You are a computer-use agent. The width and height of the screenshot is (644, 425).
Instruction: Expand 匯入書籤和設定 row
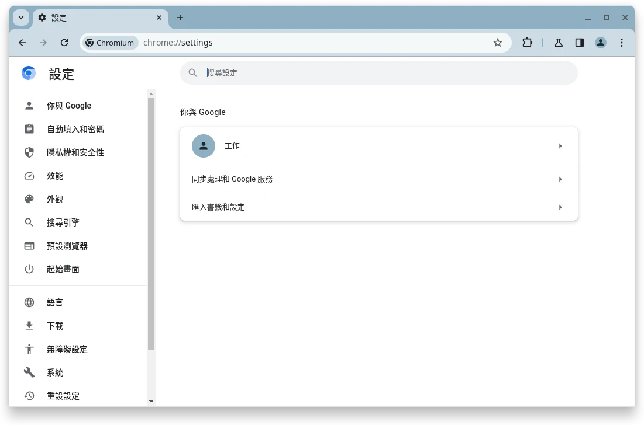[x=560, y=207]
